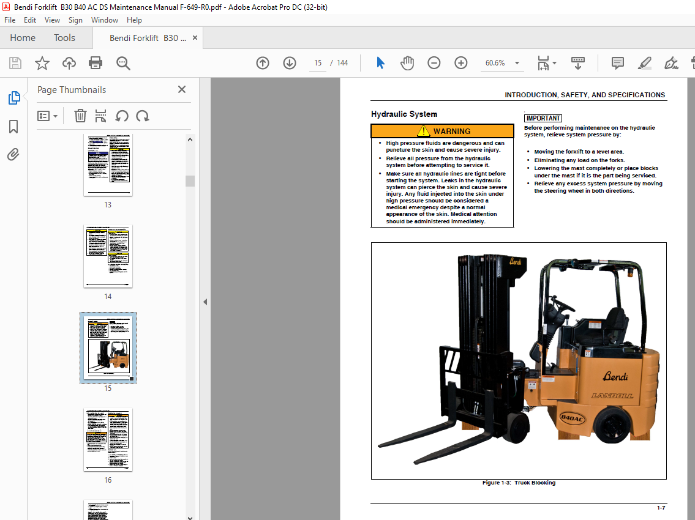Select the Highlight text pen tool
695x520 pixels.
644,63
